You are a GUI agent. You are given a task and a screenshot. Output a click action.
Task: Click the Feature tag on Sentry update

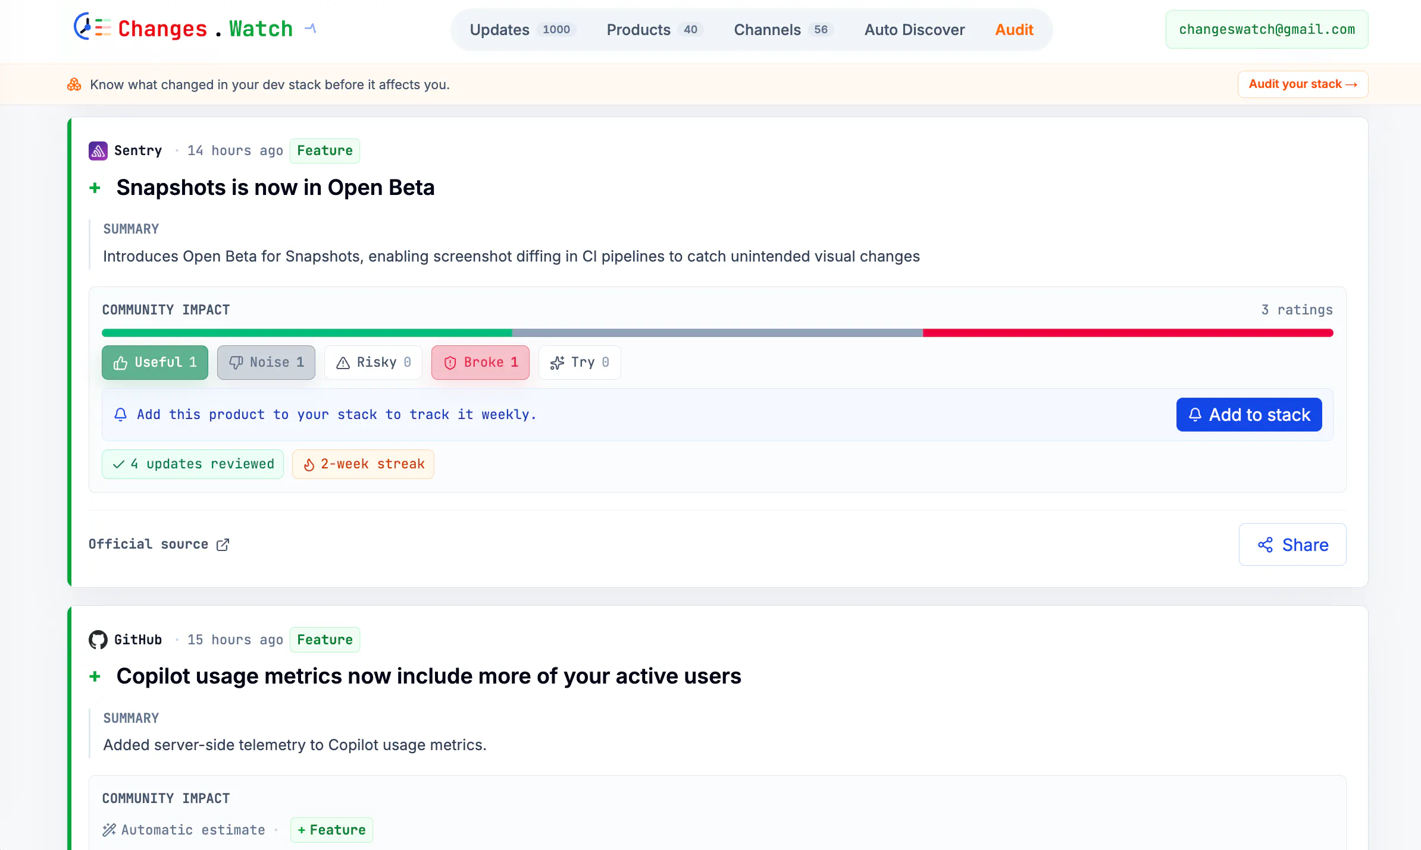(325, 151)
